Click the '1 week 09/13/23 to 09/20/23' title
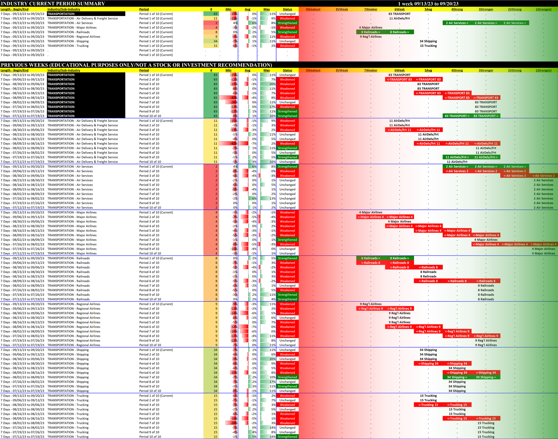 (x=428, y=4)
